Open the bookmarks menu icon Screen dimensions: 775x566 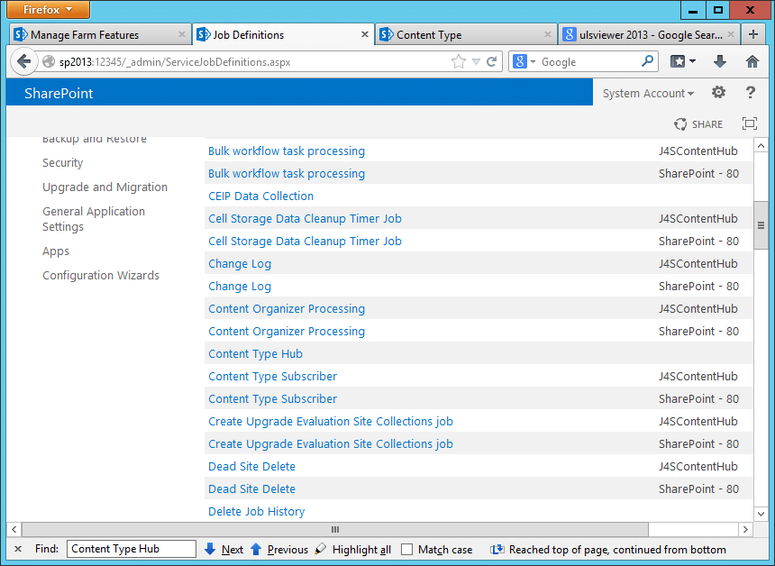click(x=678, y=61)
